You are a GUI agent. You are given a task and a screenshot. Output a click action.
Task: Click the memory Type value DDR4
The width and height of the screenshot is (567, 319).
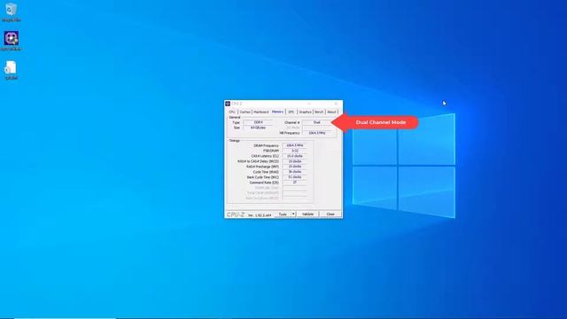coord(258,122)
